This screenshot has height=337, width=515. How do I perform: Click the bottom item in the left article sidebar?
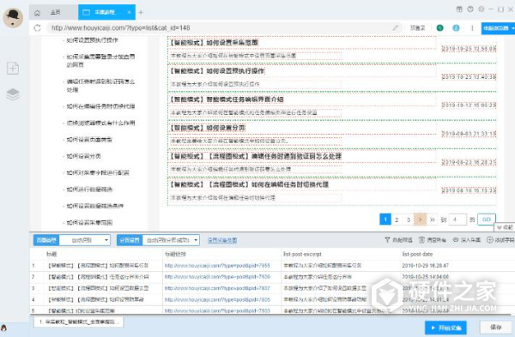[x=89, y=222]
